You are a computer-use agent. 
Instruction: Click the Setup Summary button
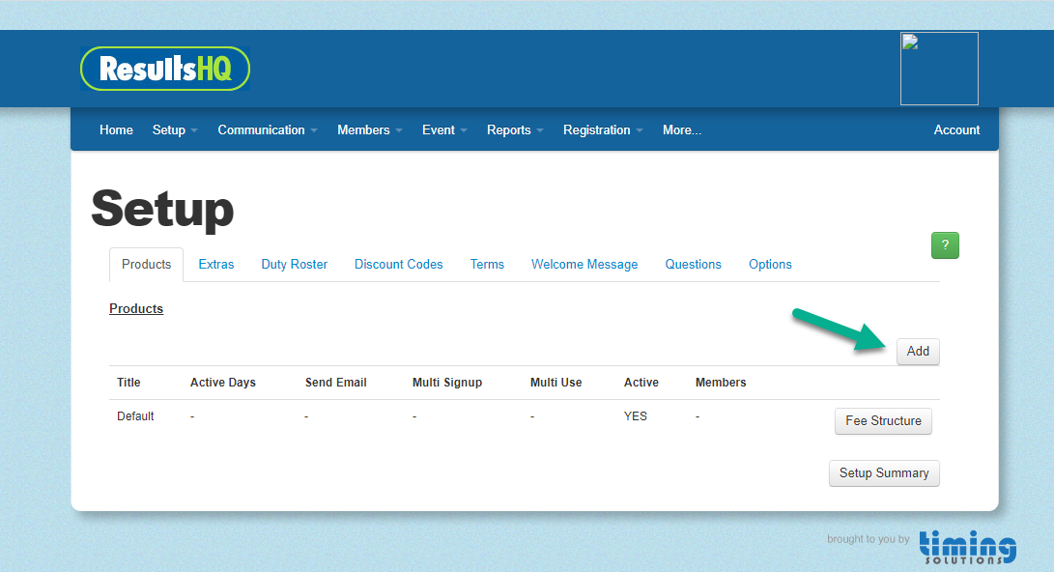tap(884, 473)
